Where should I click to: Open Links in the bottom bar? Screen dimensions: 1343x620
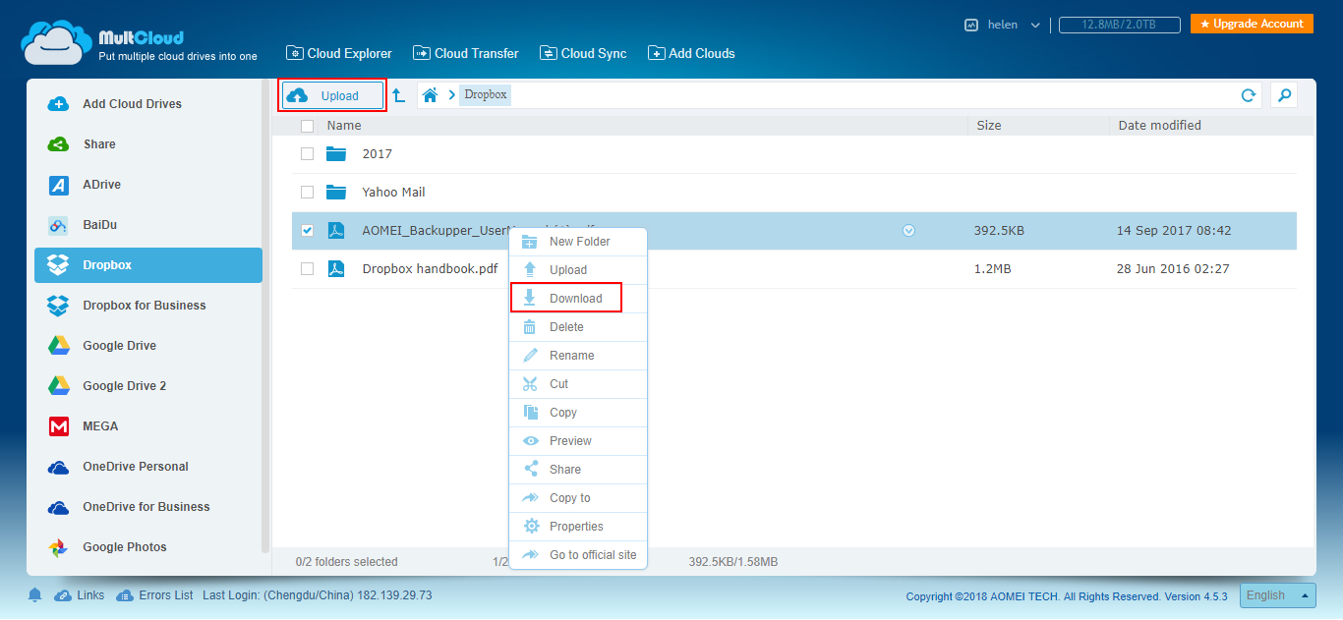click(x=80, y=595)
